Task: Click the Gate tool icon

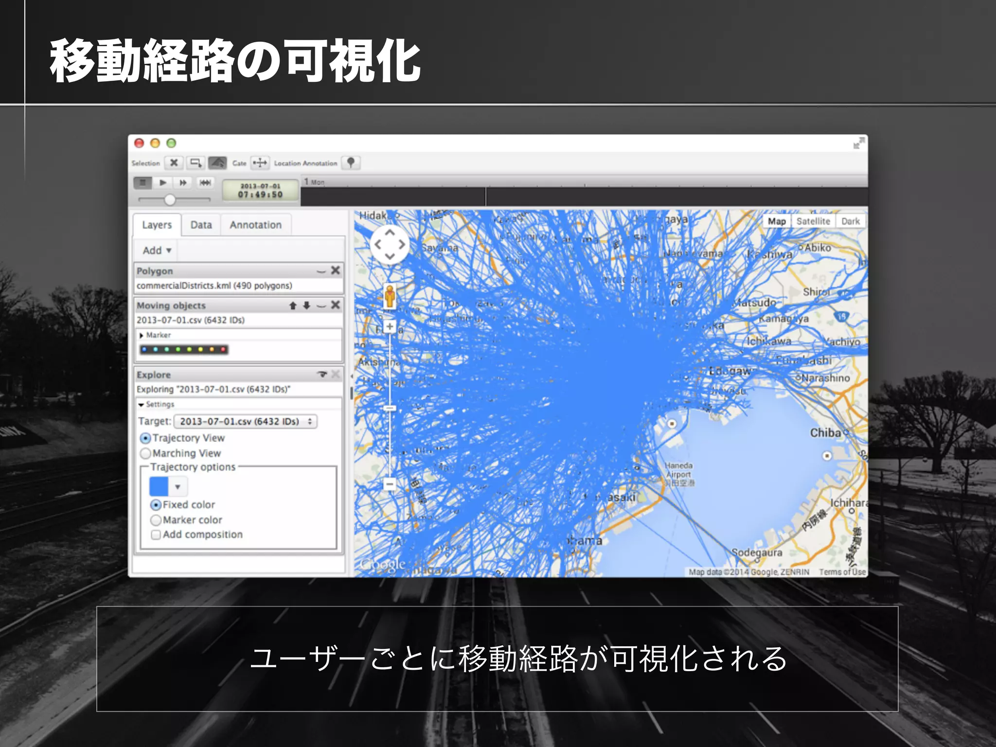Action: pos(260,163)
